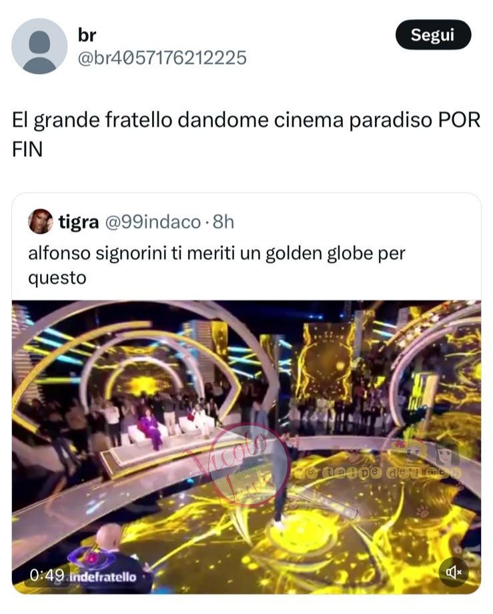The image size is (493, 614).
Task: Visit the @br4057176212225 handle
Action: [162, 57]
